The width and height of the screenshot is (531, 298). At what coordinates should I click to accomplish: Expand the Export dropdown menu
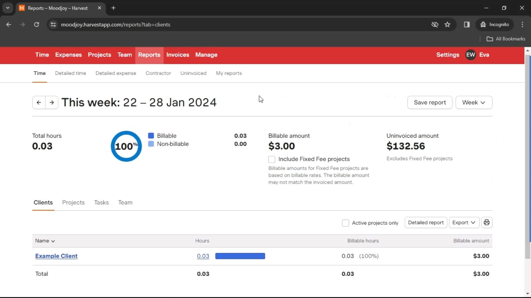pos(463,222)
